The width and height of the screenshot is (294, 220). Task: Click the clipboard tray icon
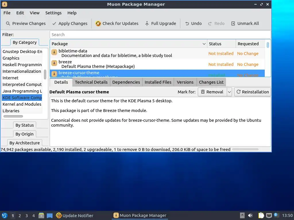click(x=261, y=215)
